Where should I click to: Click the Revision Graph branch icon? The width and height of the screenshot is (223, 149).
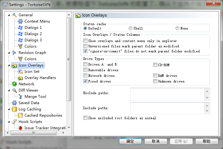tap(14, 52)
